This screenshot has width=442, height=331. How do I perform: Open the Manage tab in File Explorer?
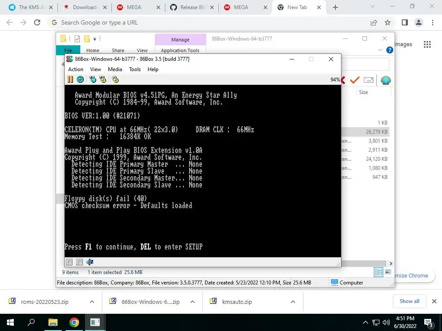click(x=180, y=40)
